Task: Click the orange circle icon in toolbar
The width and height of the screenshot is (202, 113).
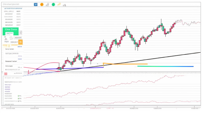Action: (x=41, y=5)
